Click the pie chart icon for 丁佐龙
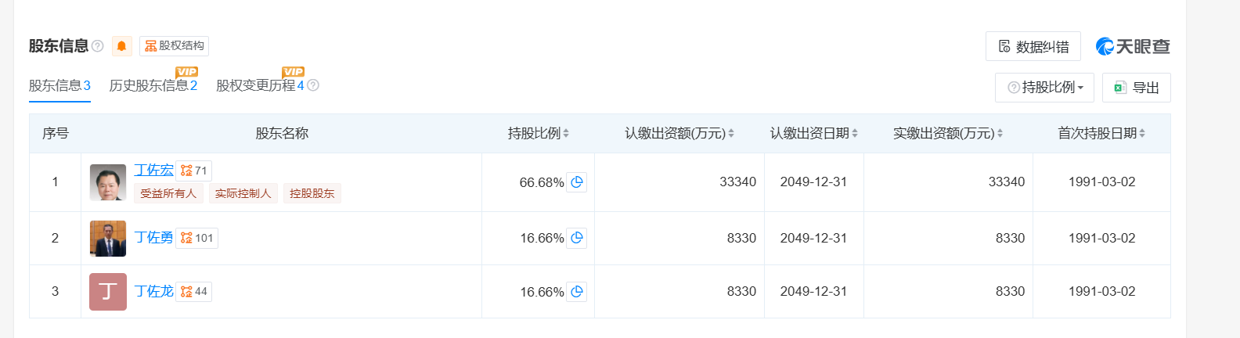Image resolution: width=1240 pixels, height=338 pixels. pos(577,292)
